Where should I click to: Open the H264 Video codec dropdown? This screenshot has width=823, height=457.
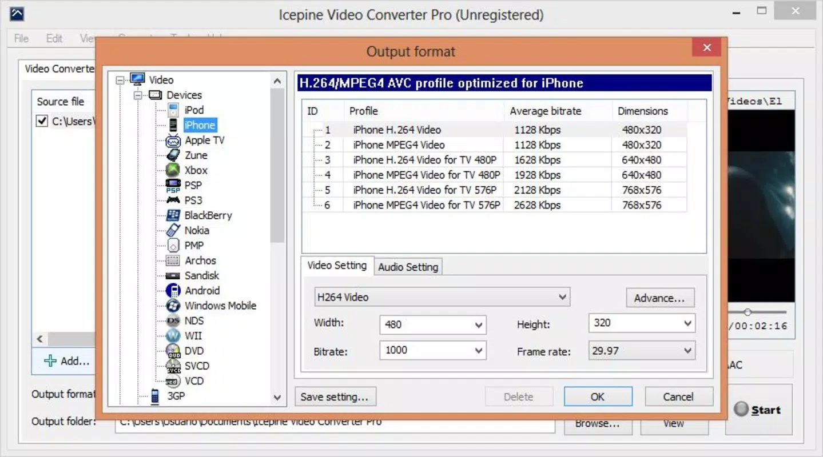click(x=442, y=297)
